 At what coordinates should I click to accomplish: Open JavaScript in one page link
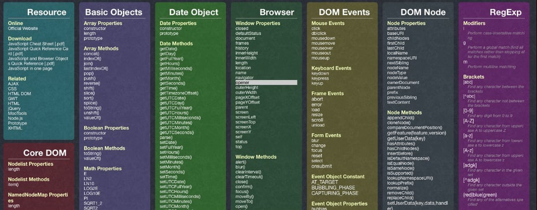point(30,69)
